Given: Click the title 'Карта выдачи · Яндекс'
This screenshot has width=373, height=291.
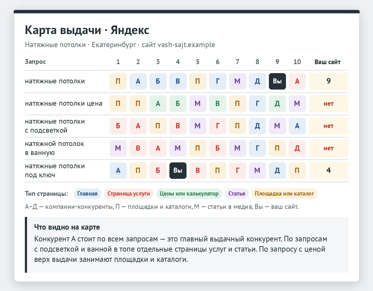Looking at the screenshot, I should click(87, 30).
